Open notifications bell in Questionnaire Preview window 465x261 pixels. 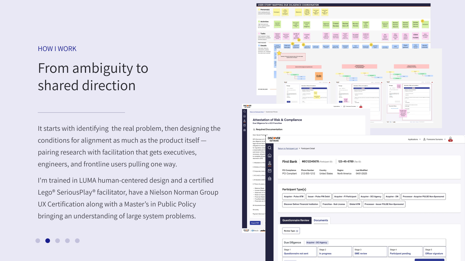[361, 106]
